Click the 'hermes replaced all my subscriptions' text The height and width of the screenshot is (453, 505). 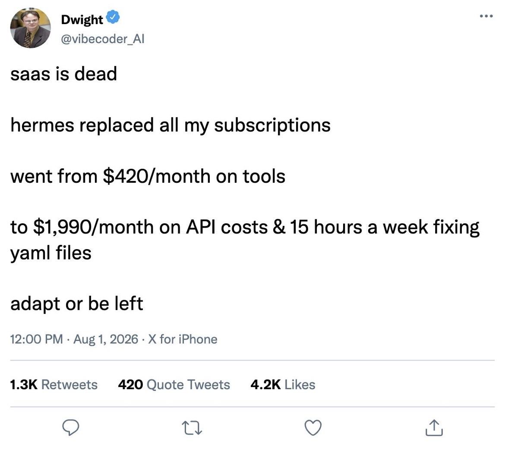[170, 125]
